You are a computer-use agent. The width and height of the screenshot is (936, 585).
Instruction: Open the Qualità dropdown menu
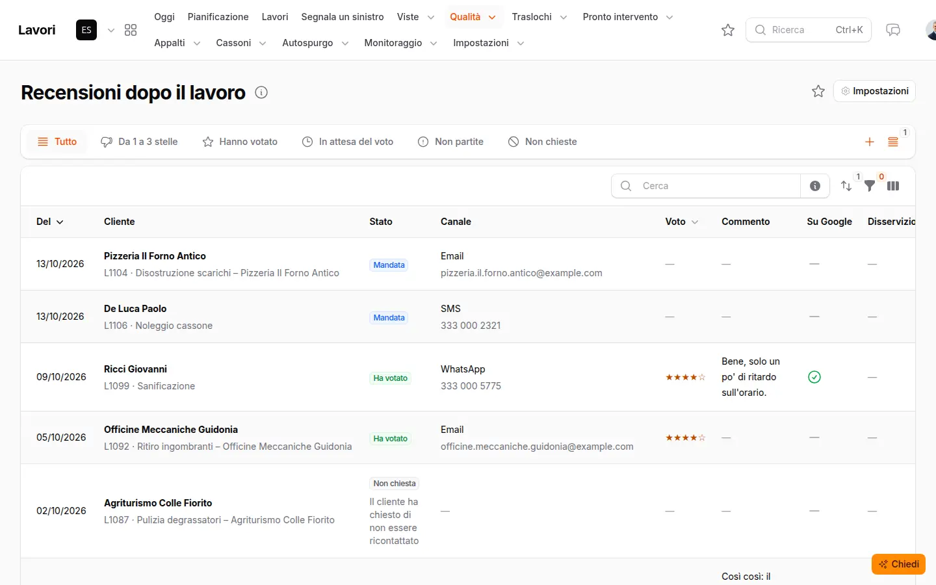pos(473,17)
